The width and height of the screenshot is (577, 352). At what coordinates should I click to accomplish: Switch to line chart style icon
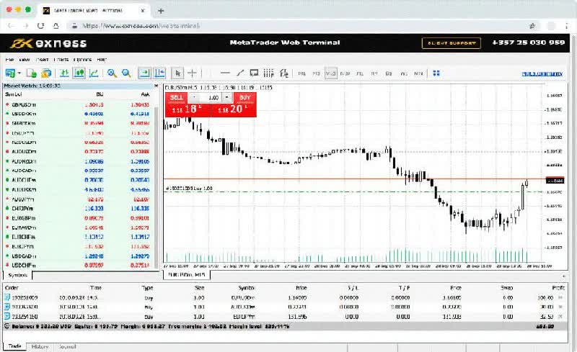pyautogui.click(x=94, y=73)
